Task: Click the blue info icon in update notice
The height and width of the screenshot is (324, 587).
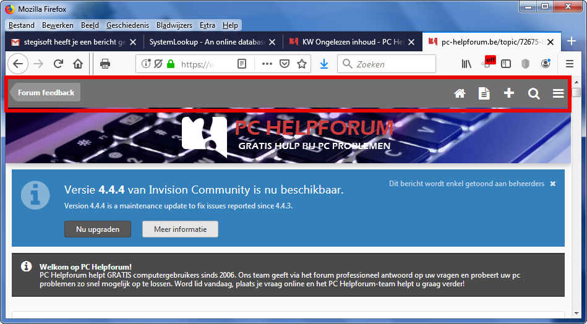Action: click(35, 195)
